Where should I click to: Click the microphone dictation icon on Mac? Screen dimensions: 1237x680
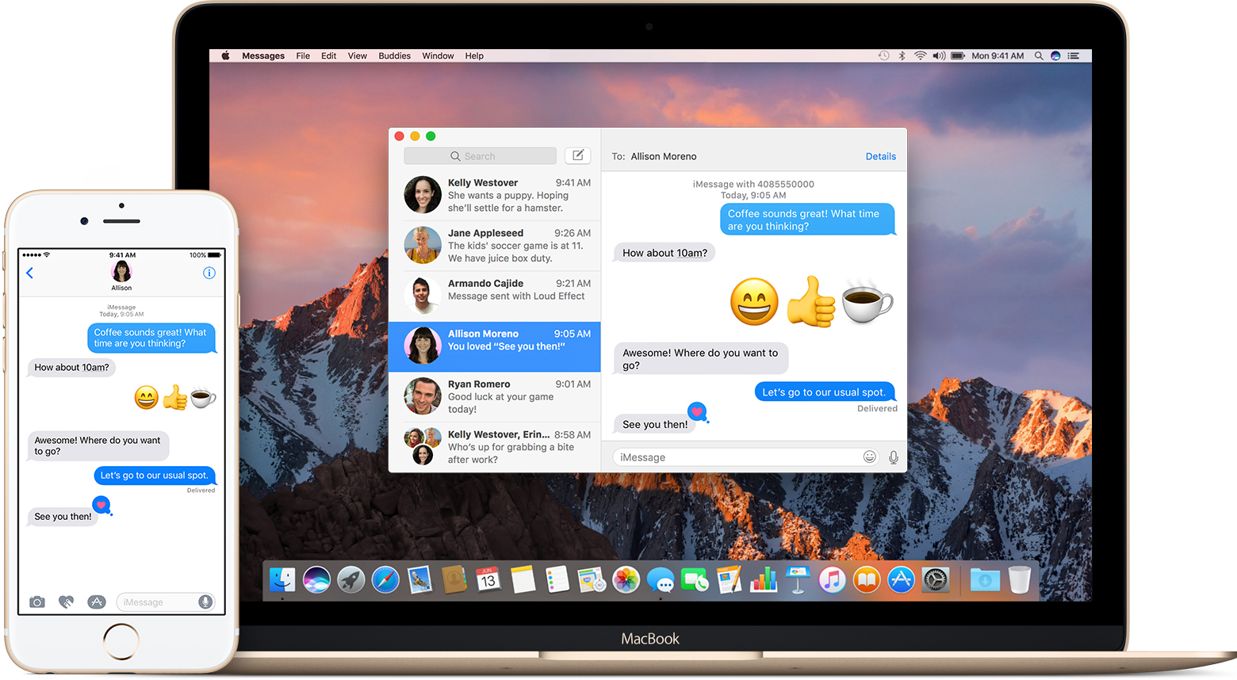pos(894,457)
